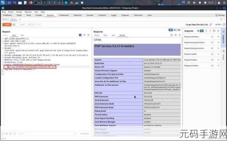Select the left Inspector layout toggle
Screen dimensions: 227x141
pyautogui.click(x=198, y=31)
